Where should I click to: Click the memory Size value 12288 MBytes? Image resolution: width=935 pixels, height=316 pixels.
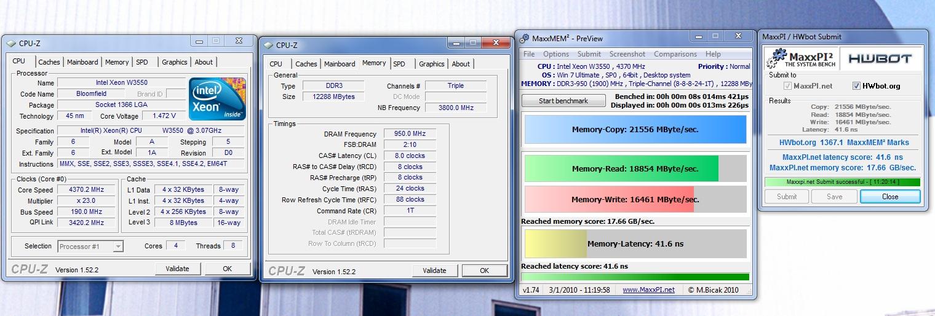[x=332, y=97]
